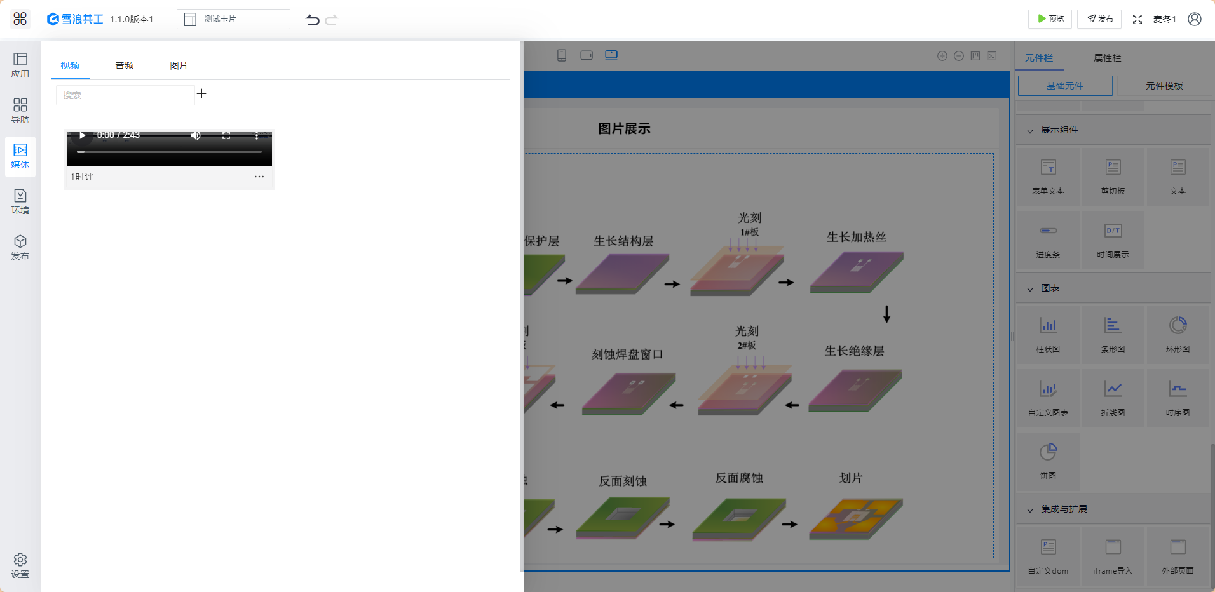The image size is (1215, 592).
Task: Select the 元件模板 button
Action: coord(1164,86)
